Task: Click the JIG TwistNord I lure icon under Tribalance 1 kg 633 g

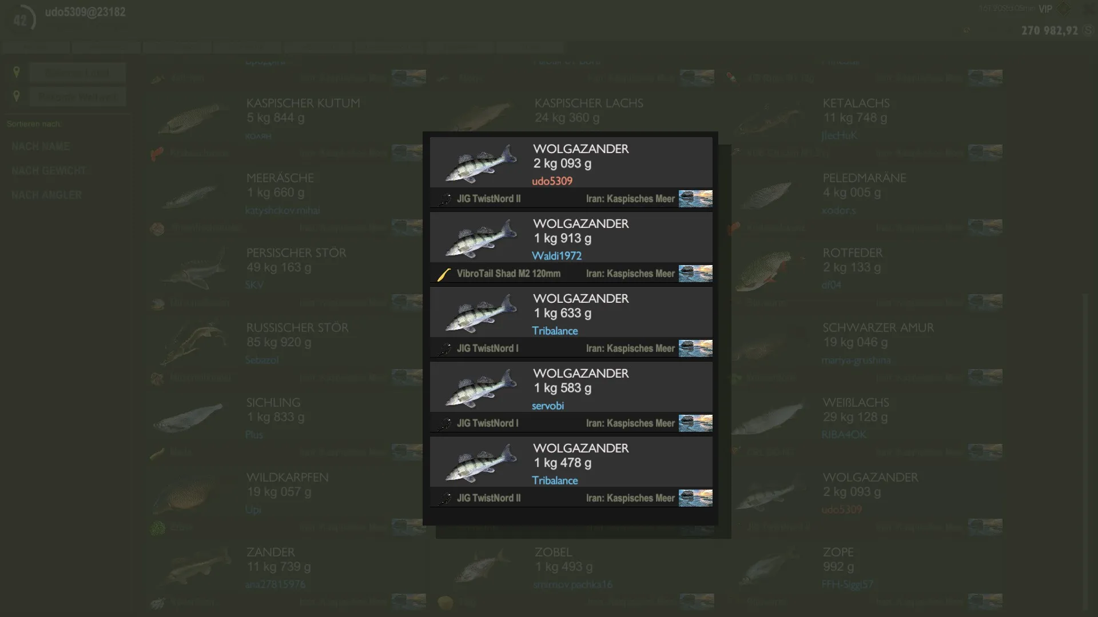Action: coord(444,348)
